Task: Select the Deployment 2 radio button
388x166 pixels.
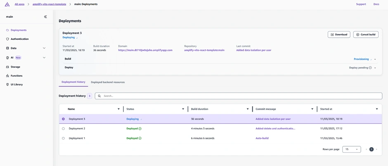Action: pos(63,129)
